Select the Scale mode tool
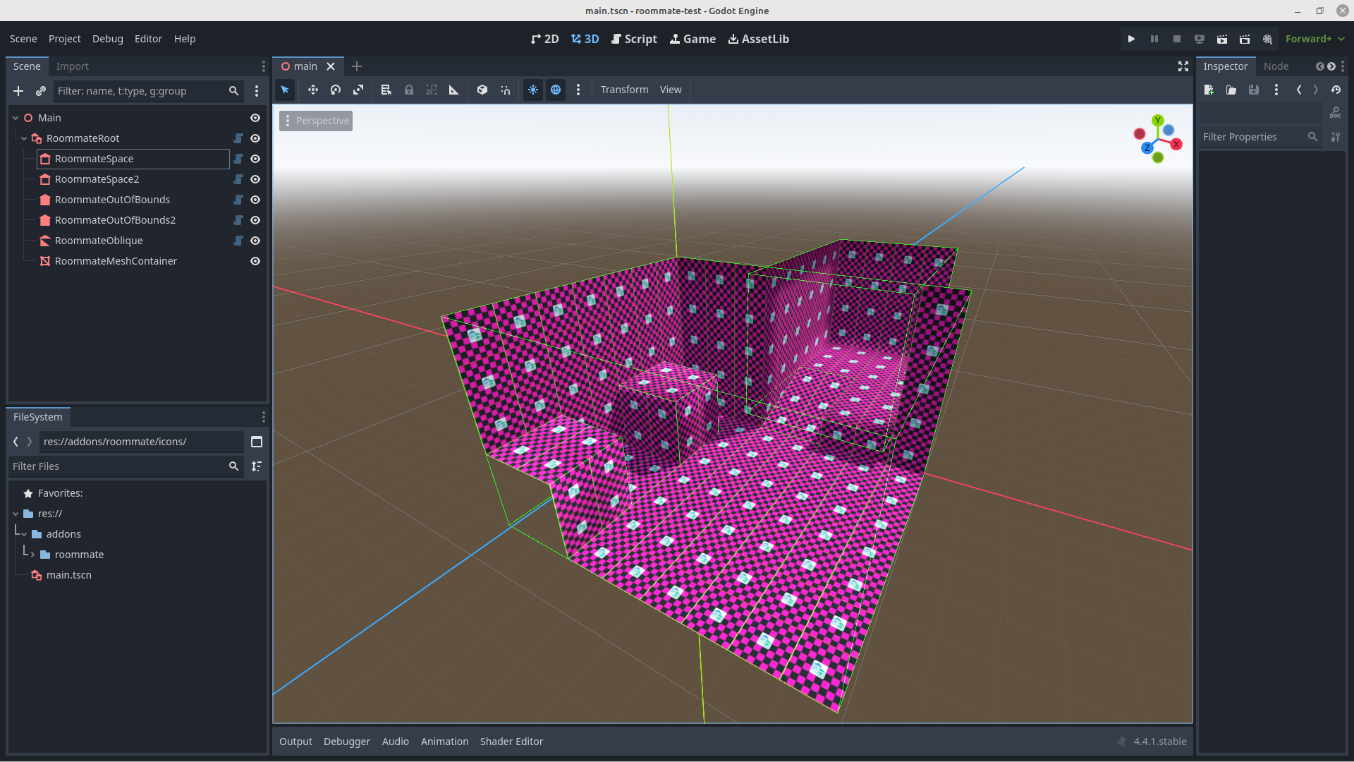The width and height of the screenshot is (1354, 762). (358, 90)
